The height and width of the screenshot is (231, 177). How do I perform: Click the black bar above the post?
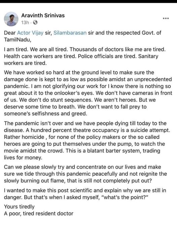[x=88, y=1]
